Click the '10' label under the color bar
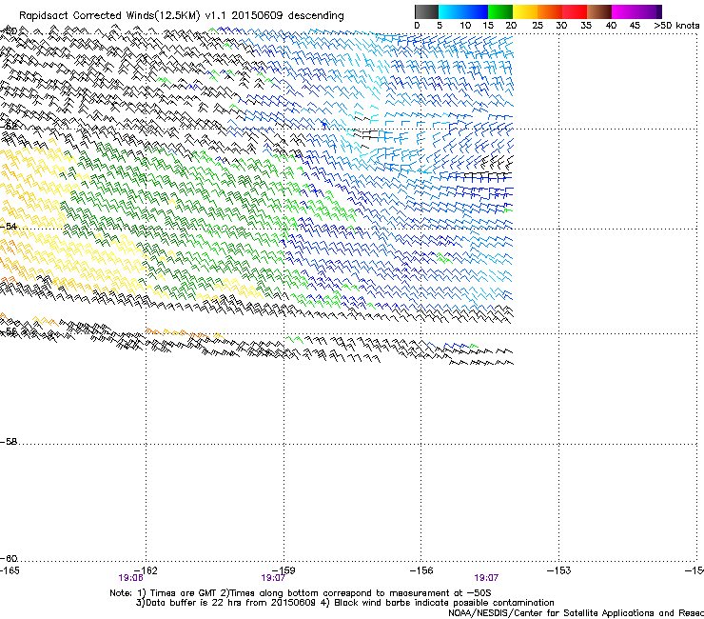 point(465,26)
